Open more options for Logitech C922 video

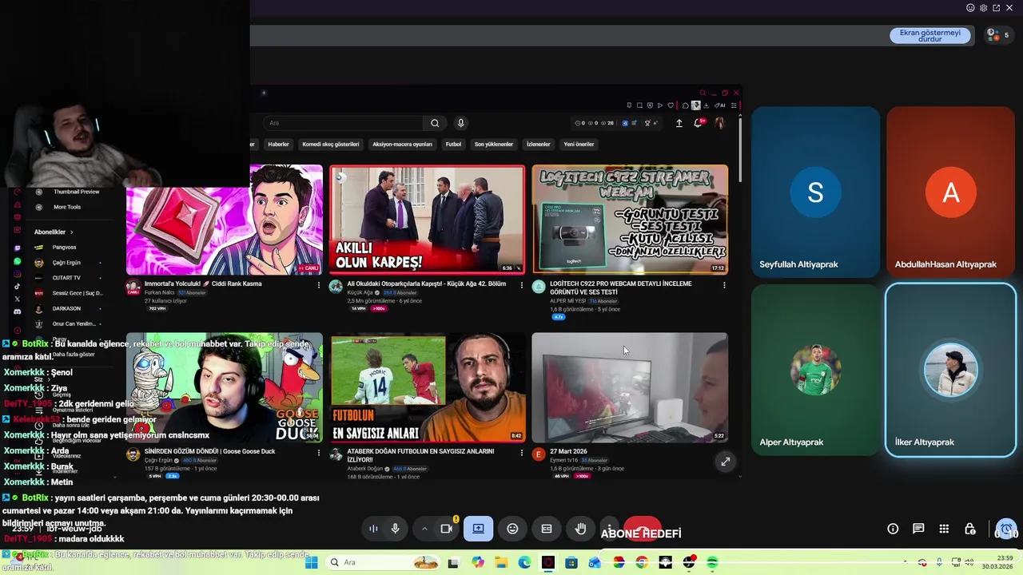coord(724,285)
